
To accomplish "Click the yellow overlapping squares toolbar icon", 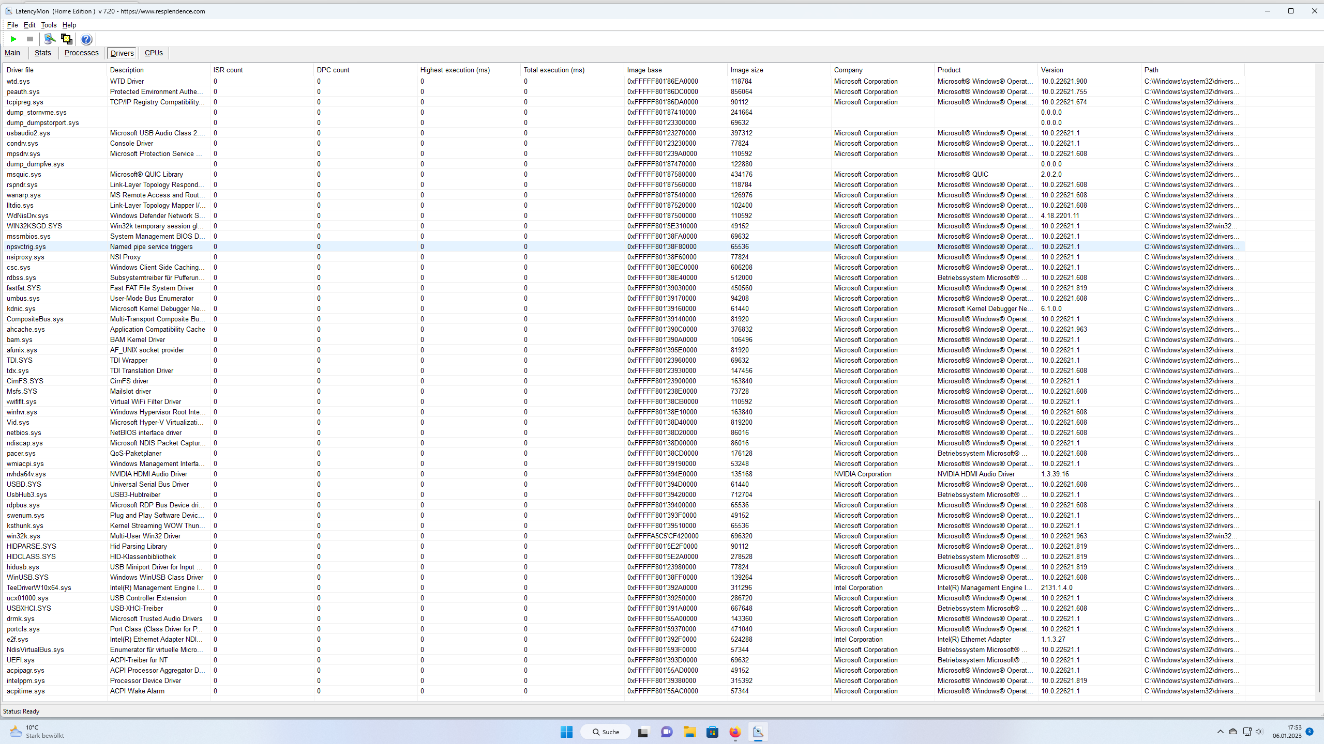I will pos(66,39).
